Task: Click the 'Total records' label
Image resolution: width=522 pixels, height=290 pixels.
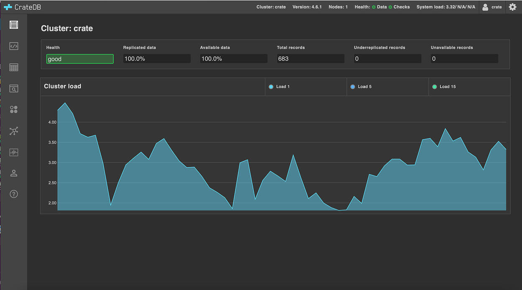Action: [x=291, y=48]
